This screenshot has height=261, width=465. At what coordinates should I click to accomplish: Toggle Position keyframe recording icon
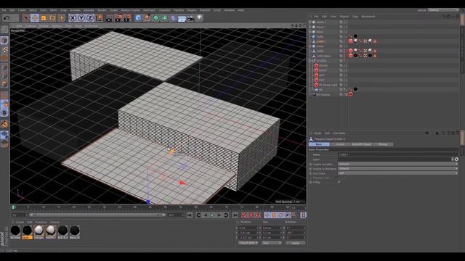point(267,215)
